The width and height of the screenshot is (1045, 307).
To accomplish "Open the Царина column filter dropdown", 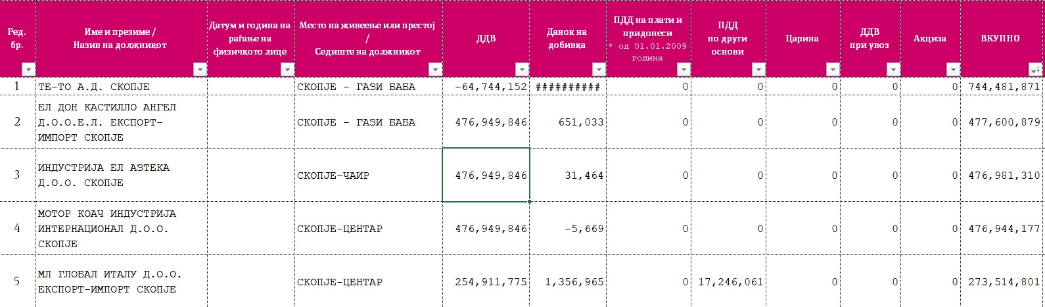I will pyautogui.click(x=833, y=70).
